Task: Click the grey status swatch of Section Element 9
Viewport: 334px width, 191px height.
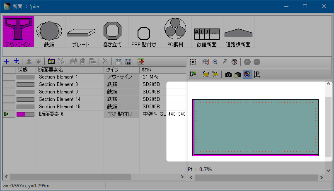Action: pyautogui.click(x=25, y=92)
